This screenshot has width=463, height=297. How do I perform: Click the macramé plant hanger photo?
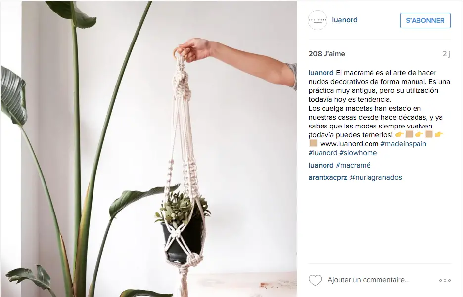[149, 149]
